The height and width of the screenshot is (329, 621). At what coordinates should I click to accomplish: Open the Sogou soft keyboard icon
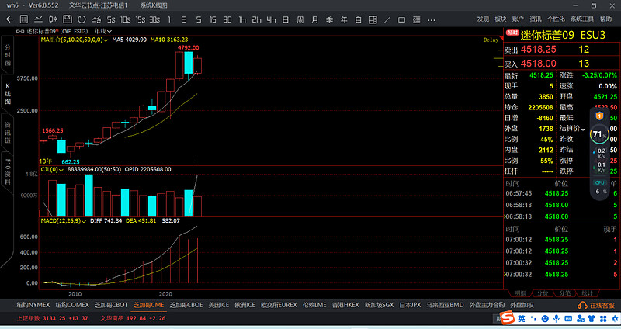pyautogui.click(x=568, y=319)
